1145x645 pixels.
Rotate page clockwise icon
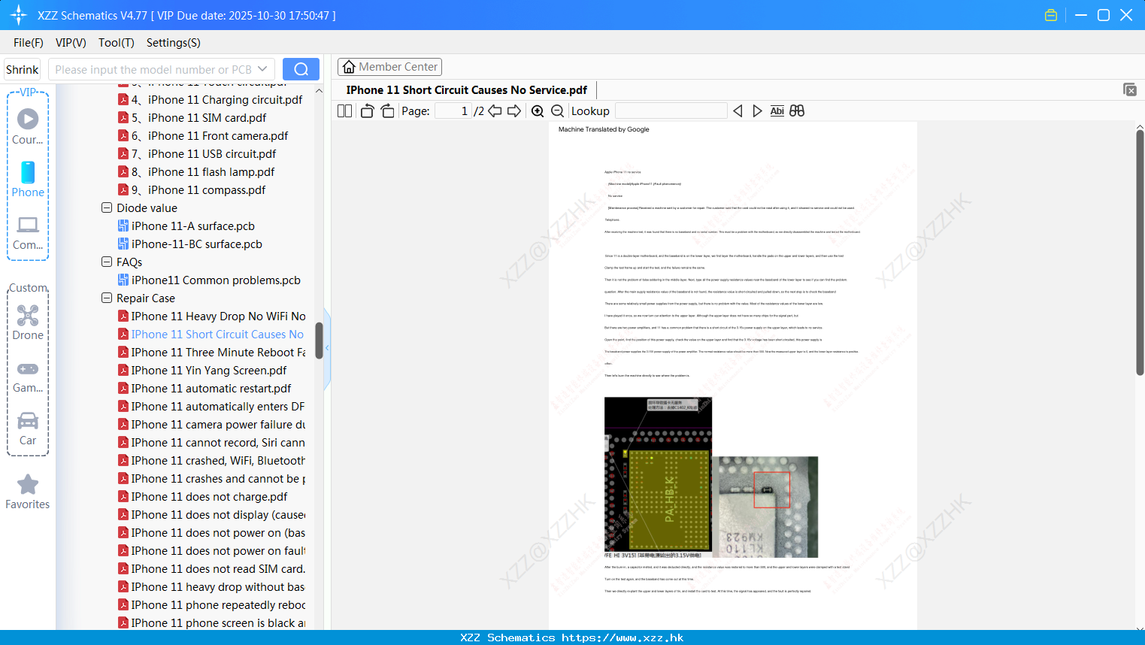pyautogui.click(x=387, y=111)
